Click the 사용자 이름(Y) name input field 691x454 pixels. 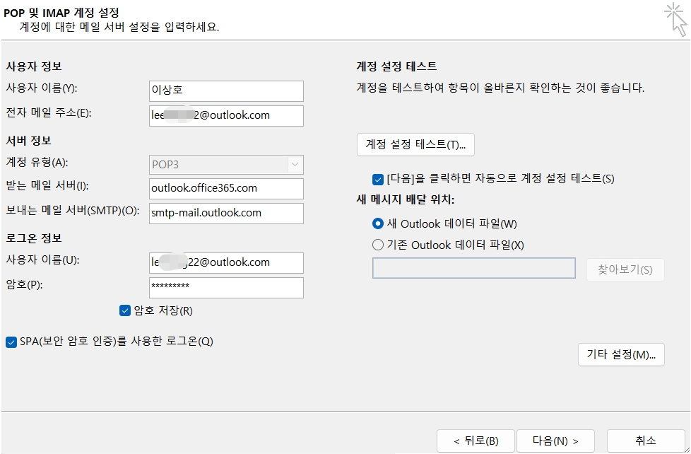pyautogui.click(x=226, y=91)
